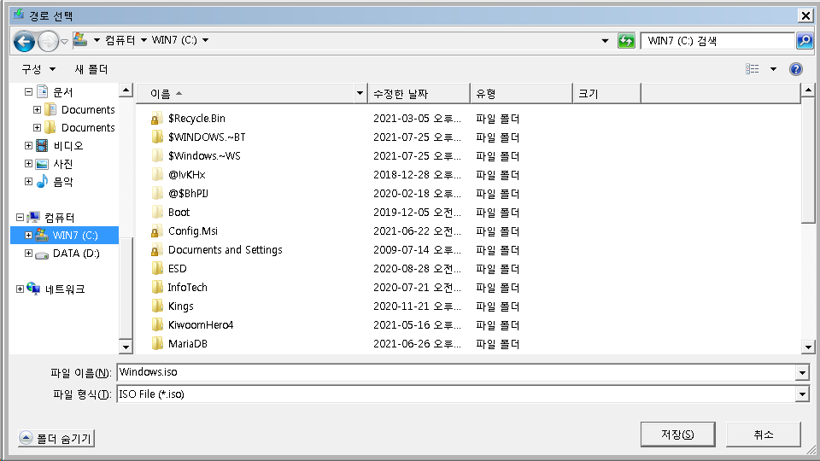Screen dimensions: 820x461
Task: Open the 파일 이름 dropdown arrow
Action: tap(802, 373)
